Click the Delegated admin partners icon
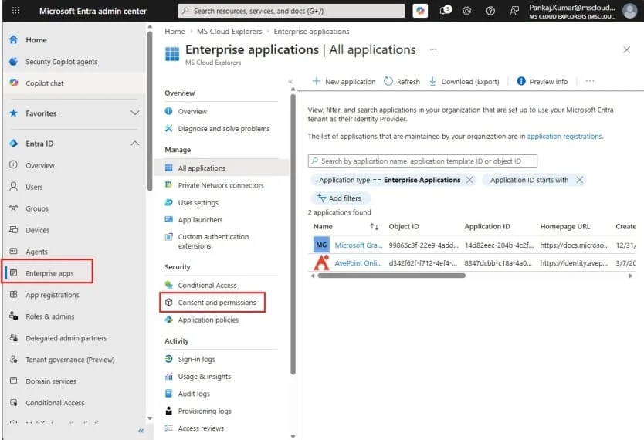 (14, 338)
